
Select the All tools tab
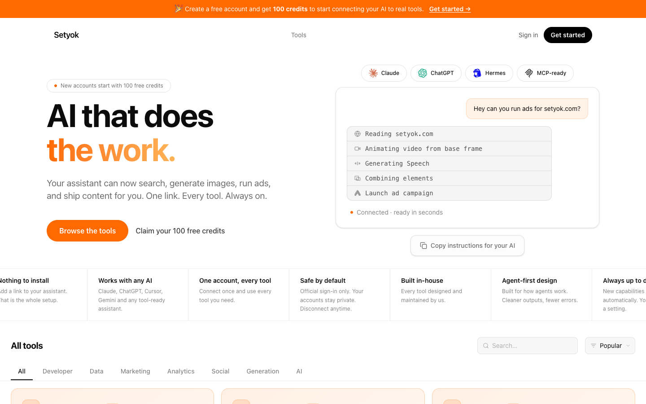click(22, 371)
